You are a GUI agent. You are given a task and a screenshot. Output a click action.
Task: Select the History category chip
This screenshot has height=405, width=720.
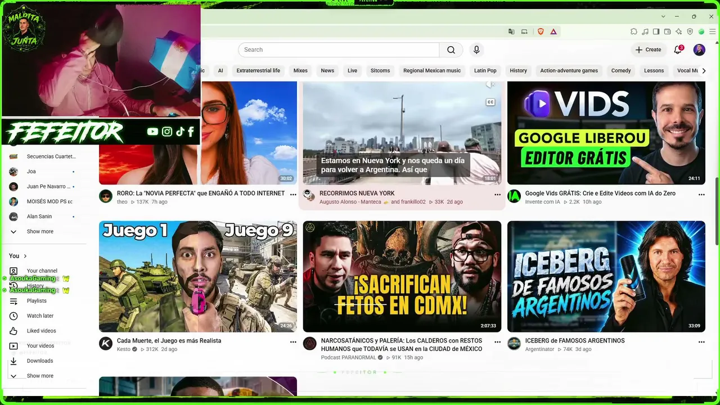[518, 71]
